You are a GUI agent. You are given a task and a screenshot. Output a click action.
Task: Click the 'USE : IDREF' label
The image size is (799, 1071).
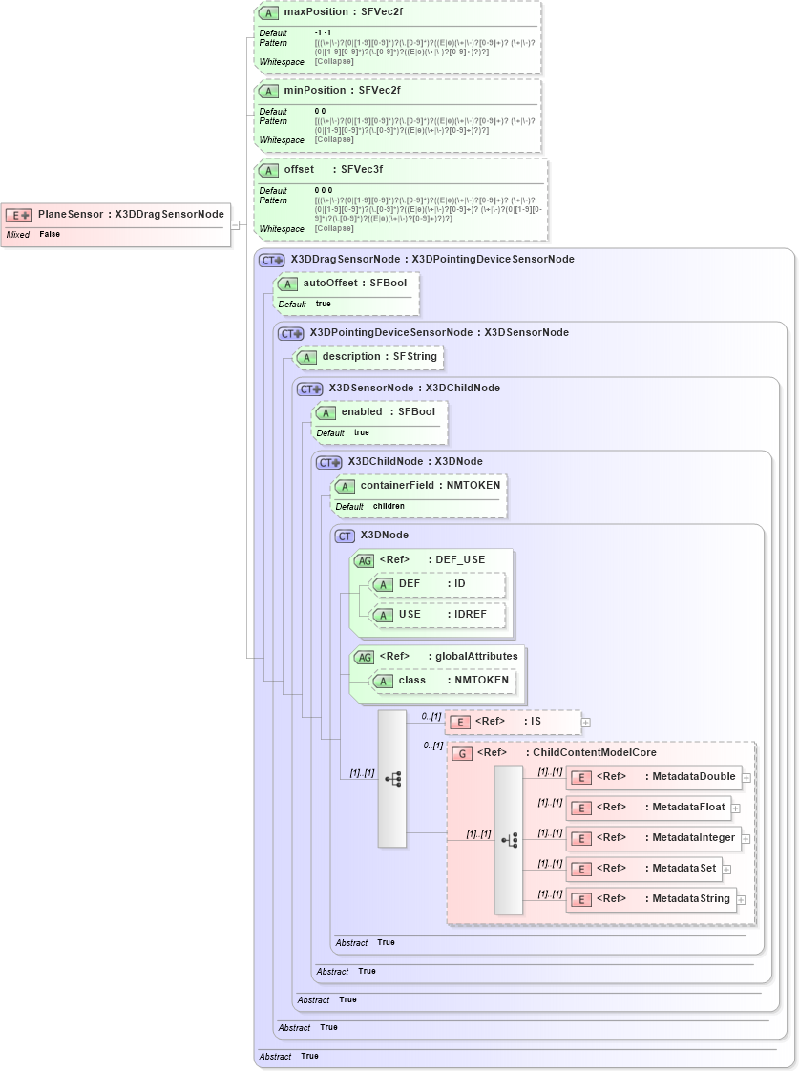[443, 615]
